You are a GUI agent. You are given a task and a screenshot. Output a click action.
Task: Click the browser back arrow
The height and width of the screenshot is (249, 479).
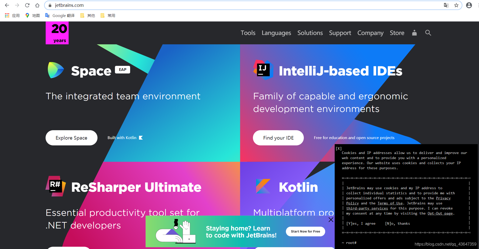coord(7,5)
